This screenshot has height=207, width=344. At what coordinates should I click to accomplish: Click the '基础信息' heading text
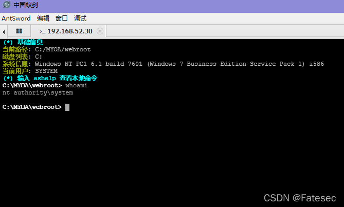tap(30, 42)
